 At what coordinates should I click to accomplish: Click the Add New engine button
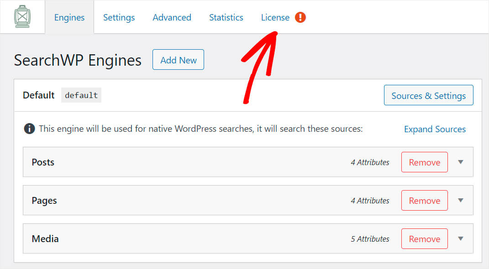coord(178,59)
